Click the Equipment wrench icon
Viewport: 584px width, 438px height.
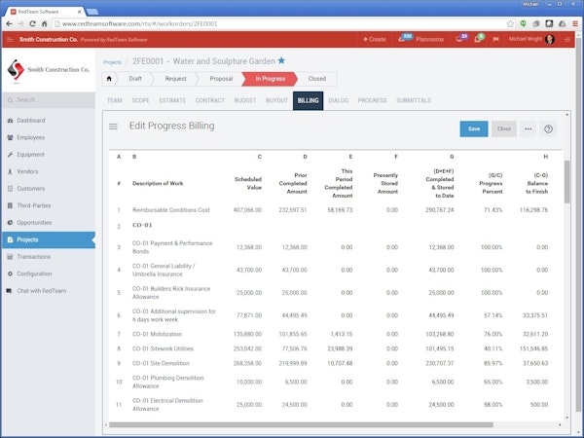coord(10,155)
